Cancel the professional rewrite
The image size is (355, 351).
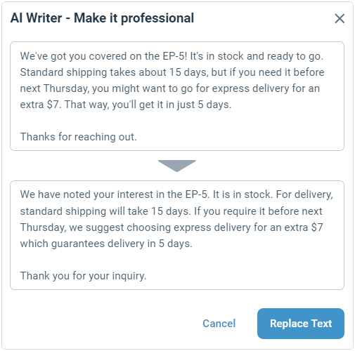click(x=219, y=324)
